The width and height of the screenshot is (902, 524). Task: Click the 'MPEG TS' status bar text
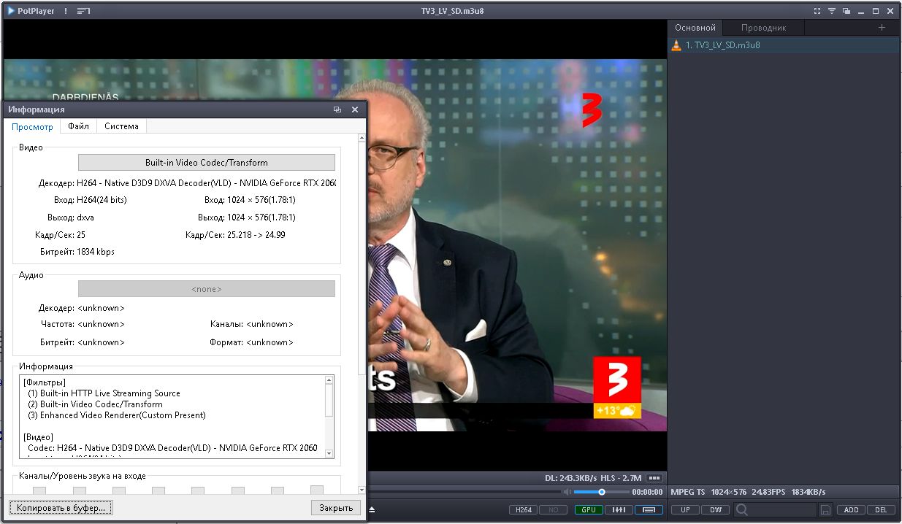688,492
